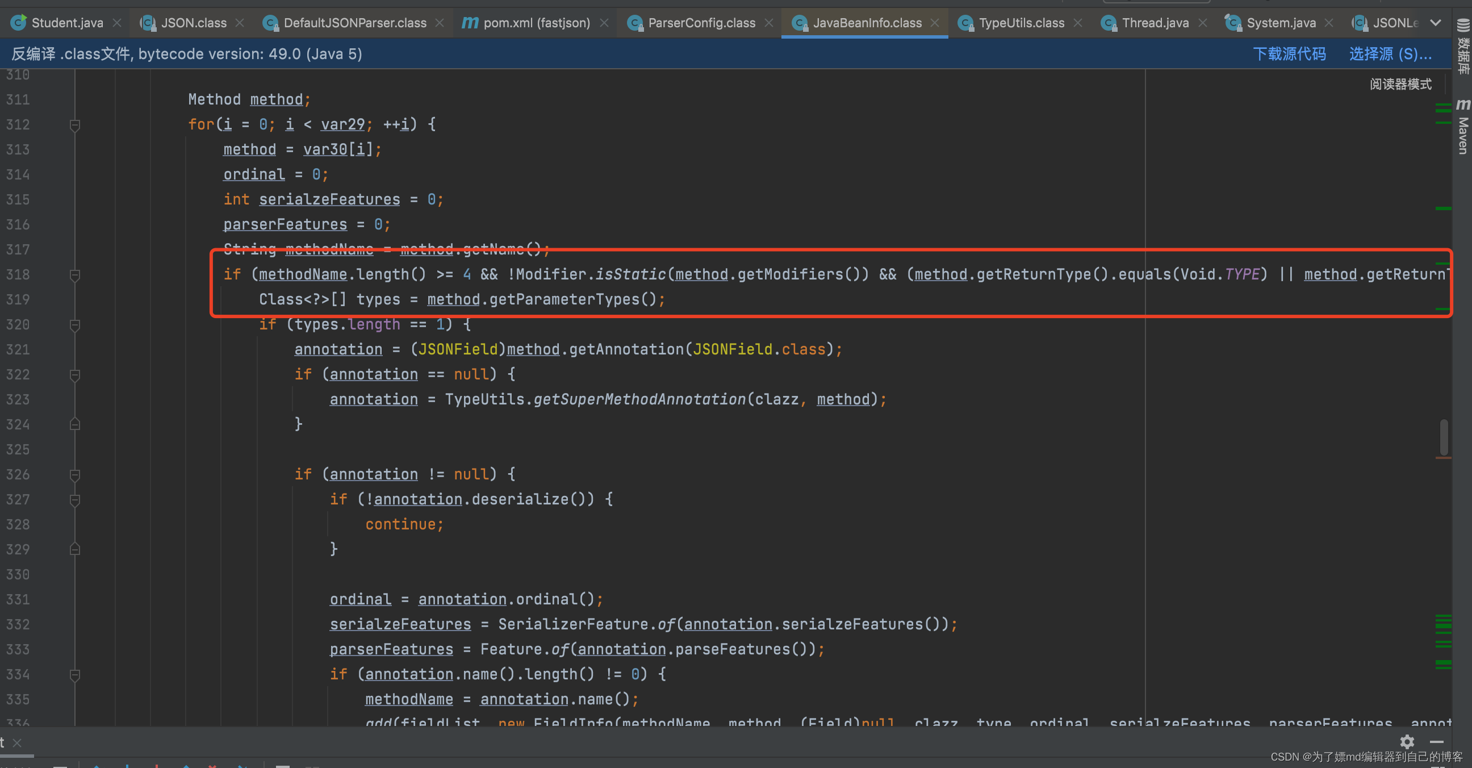Close the System.java tab

(1329, 23)
